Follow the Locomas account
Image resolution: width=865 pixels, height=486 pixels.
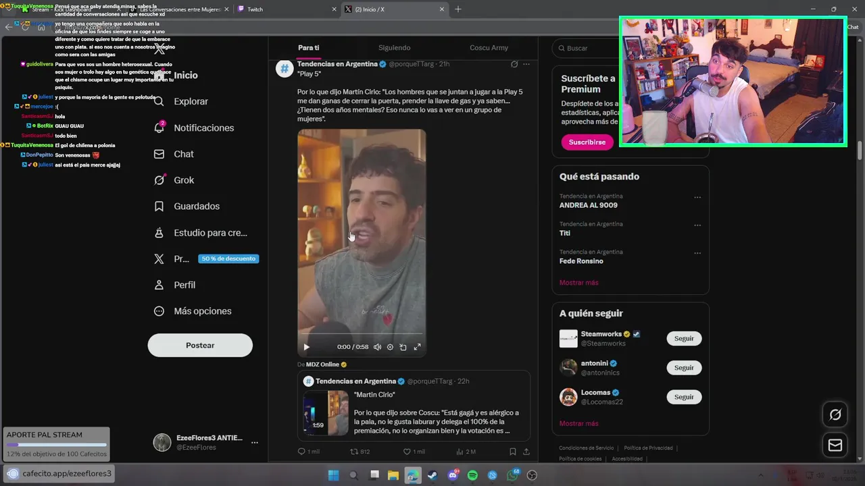[x=684, y=397]
